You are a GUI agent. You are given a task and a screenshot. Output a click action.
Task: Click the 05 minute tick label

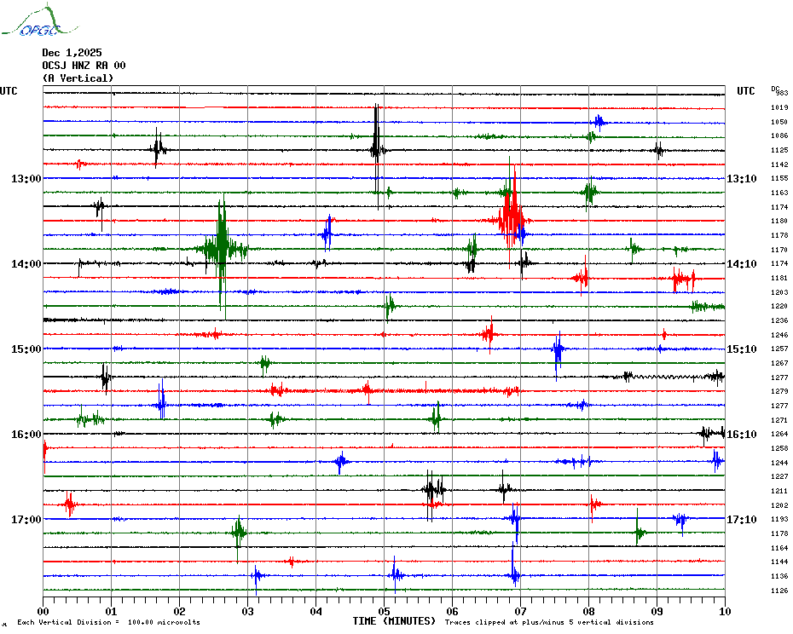point(384,611)
